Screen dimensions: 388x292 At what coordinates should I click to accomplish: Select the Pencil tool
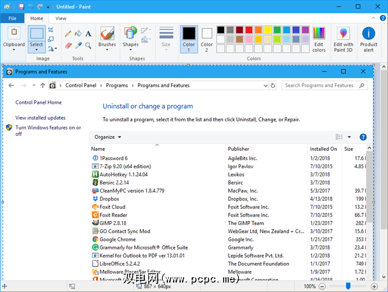[68, 34]
